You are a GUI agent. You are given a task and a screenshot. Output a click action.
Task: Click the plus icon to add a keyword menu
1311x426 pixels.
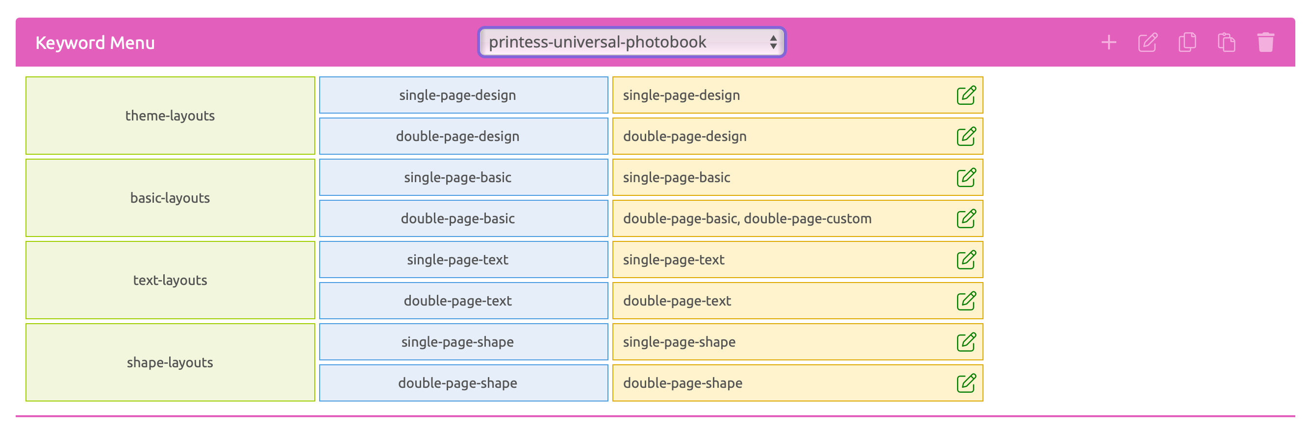1109,42
